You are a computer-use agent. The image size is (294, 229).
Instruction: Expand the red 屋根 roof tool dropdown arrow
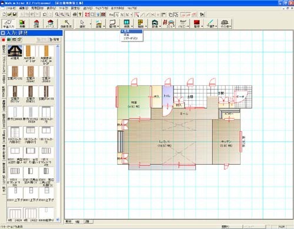202,26
